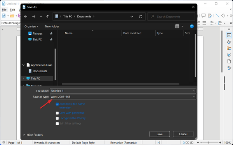Click the File name input field
Screen dimensions: 233x145
tap(123, 91)
